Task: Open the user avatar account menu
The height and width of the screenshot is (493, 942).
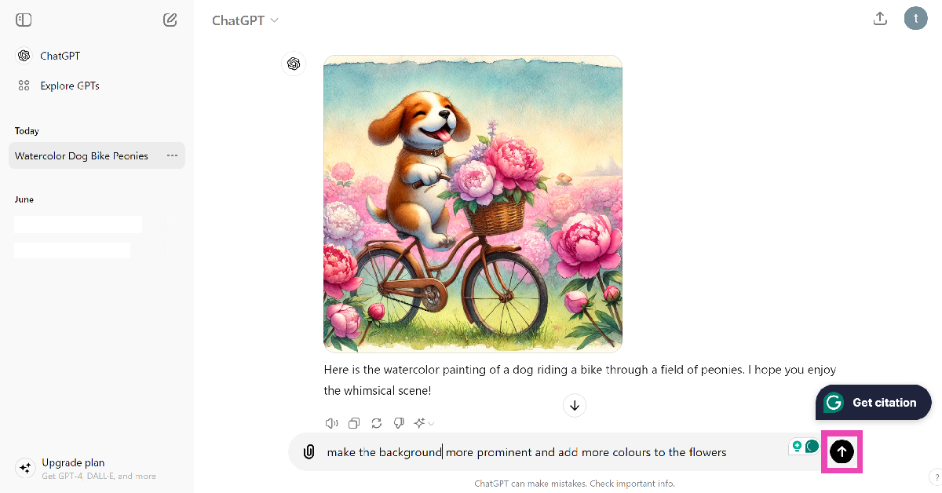Action: [915, 19]
